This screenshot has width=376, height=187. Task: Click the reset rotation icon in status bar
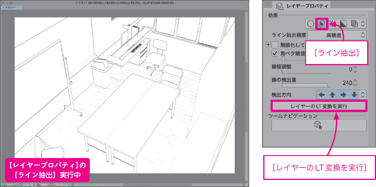(69, 185)
